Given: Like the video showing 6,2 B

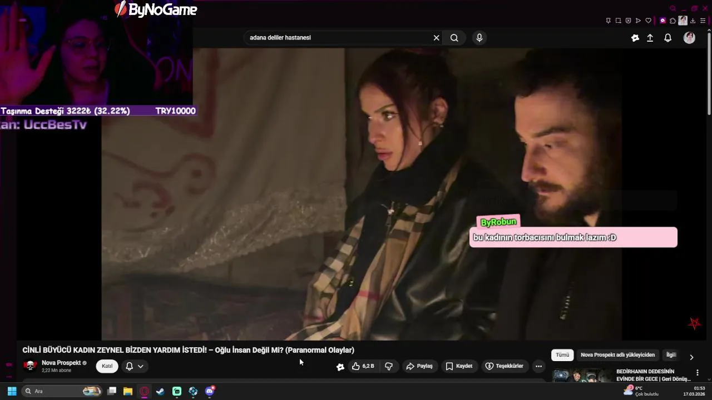Looking at the screenshot, I should 363,366.
